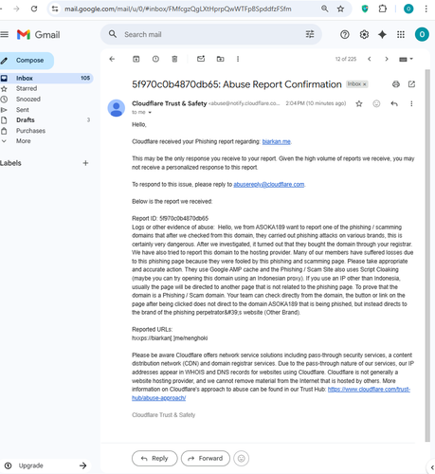Show search options filter icon
Screen dimensions: 435x474
pos(310,34)
